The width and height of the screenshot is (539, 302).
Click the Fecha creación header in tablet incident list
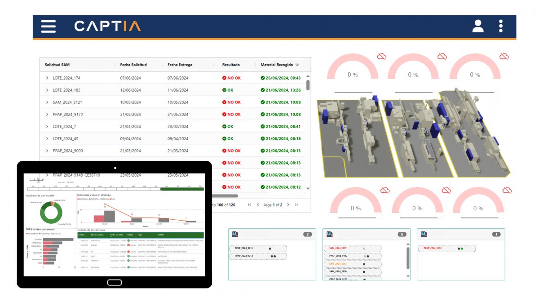(117, 235)
